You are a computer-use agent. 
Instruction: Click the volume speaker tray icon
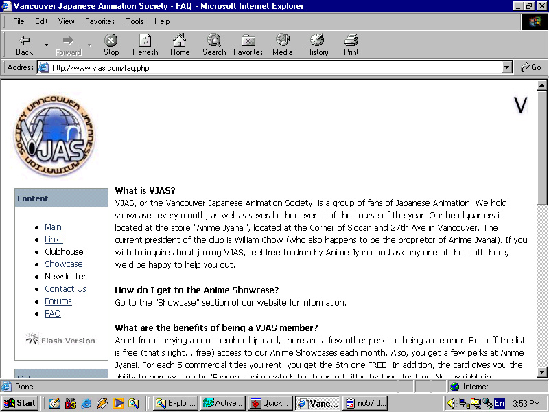(452, 403)
